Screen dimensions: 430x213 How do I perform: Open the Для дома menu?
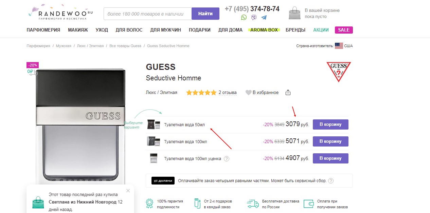pyautogui.click(x=230, y=30)
